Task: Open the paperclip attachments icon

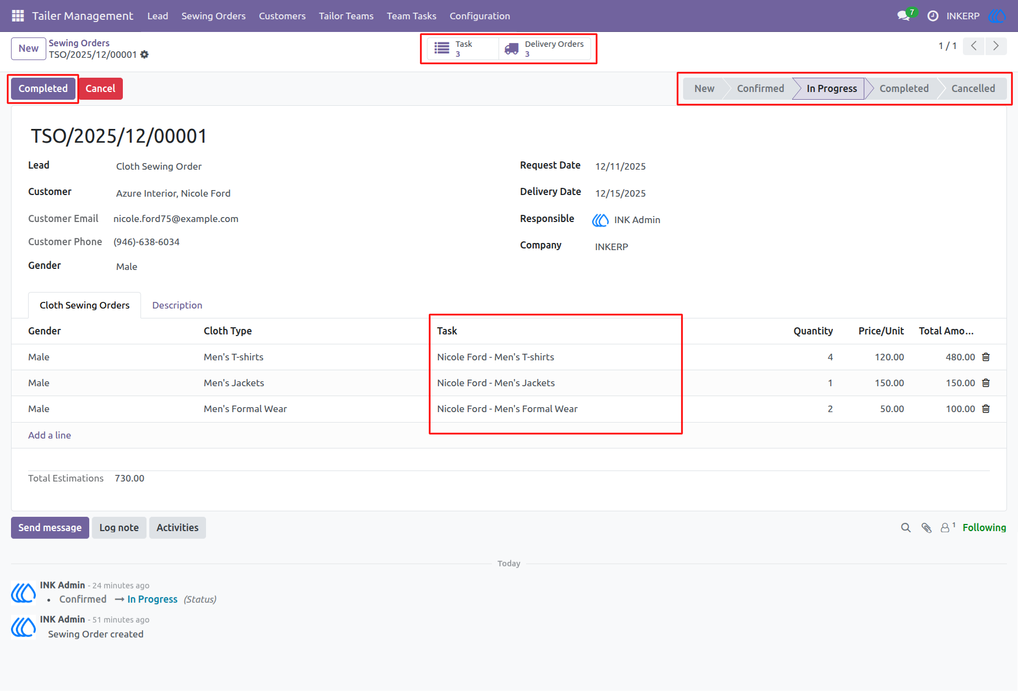Action: point(927,528)
